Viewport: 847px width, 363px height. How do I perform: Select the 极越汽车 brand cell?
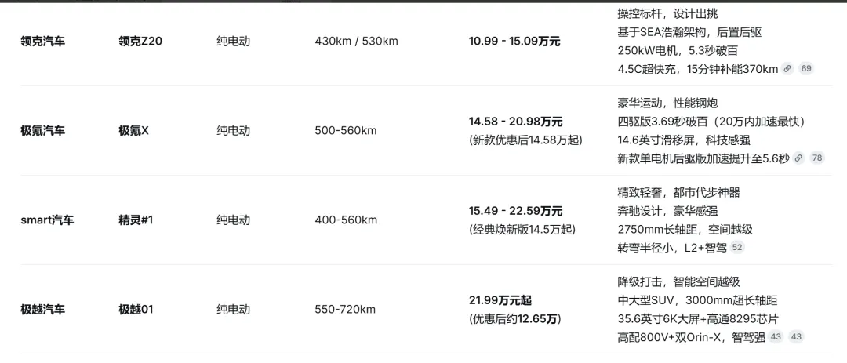coord(42,310)
